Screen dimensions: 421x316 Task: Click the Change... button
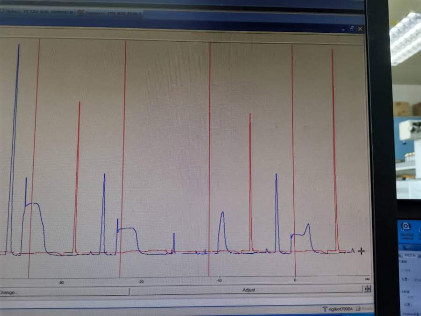[65, 292]
